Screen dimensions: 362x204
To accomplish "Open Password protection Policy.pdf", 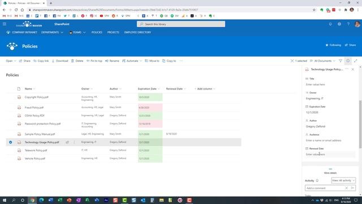I will tap(43, 124).
